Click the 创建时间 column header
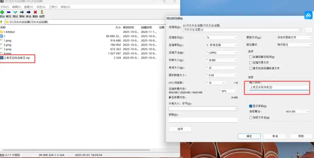The height and width of the screenshot is (158, 314). click(147, 27)
